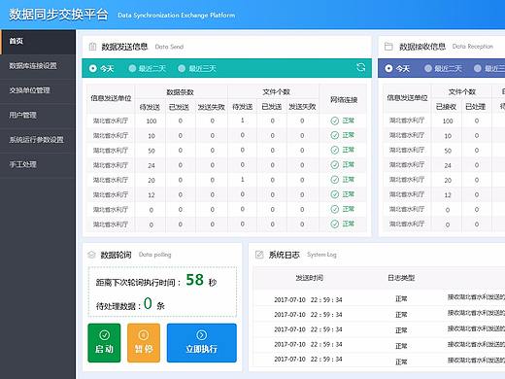Click the 数据接收信息 panel header icon
Viewport: 505px width, 379px height.
point(388,47)
